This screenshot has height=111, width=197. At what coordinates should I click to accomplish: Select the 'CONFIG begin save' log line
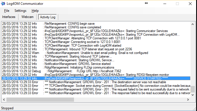tap(96, 24)
